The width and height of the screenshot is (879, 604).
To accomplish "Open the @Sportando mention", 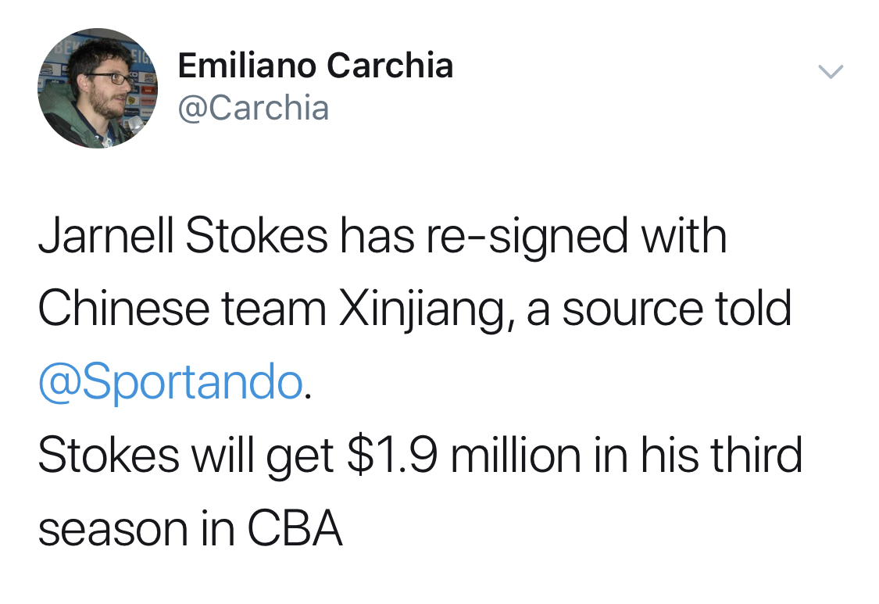I will [x=171, y=382].
